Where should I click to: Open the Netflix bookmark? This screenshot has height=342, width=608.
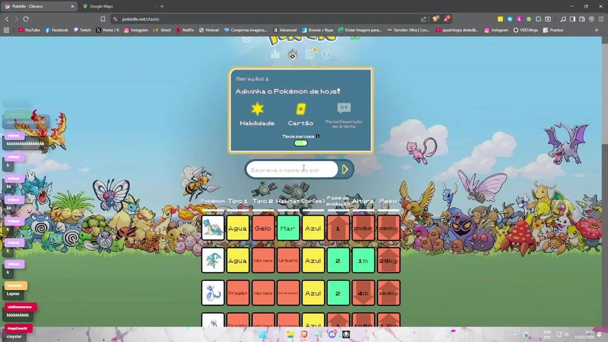click(185, 30)
